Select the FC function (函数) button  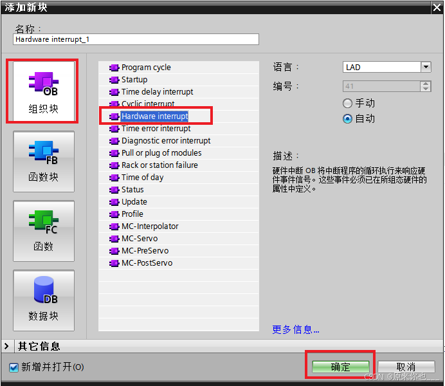pos(44,231)
